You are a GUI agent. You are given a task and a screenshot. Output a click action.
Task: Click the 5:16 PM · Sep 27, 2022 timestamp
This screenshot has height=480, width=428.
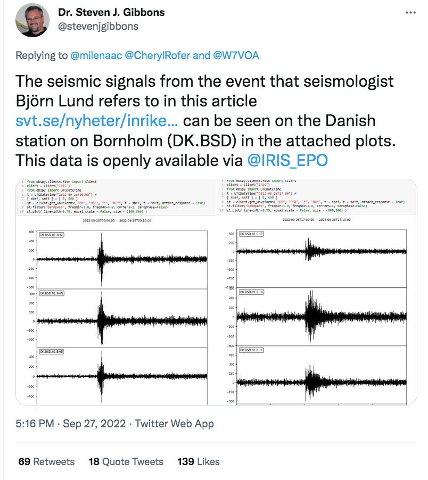tap(71, 424)
